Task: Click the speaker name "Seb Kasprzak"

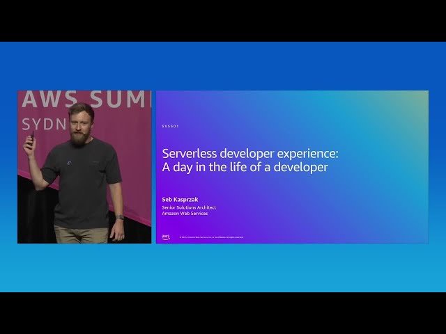Action: [180, 200]
